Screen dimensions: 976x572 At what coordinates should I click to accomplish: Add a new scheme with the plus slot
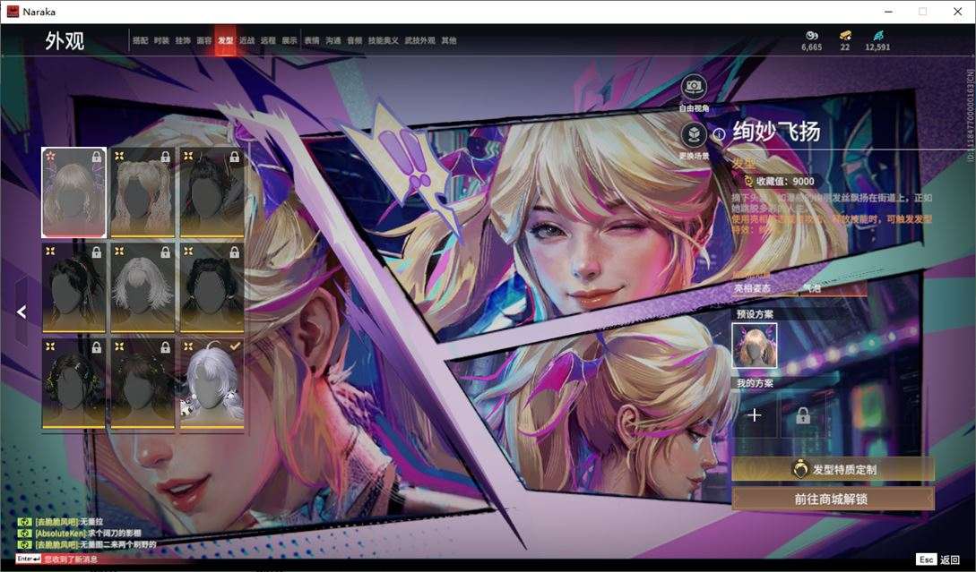pyautogui.click(x=755, y=415)
